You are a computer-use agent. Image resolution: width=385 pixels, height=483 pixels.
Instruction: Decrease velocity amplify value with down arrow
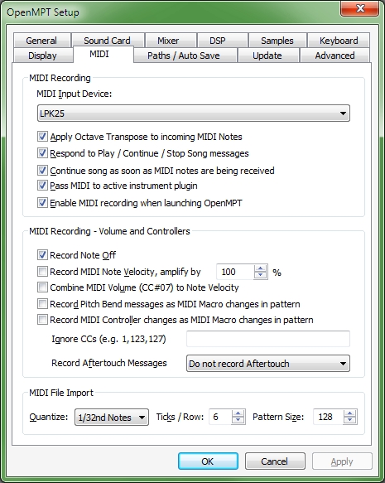click(x=260, y=275)
